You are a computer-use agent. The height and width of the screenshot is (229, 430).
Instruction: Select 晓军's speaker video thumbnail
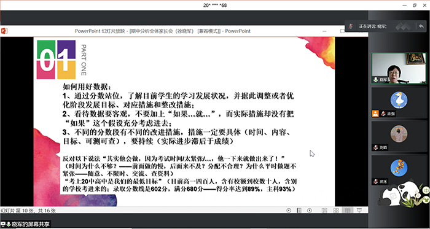tap(399, 69)
